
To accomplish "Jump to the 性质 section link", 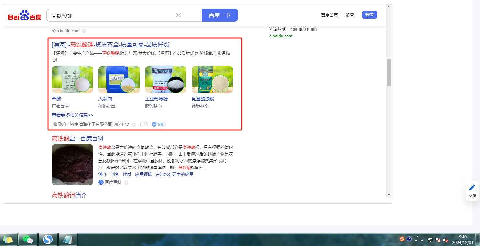I will 127,174.
